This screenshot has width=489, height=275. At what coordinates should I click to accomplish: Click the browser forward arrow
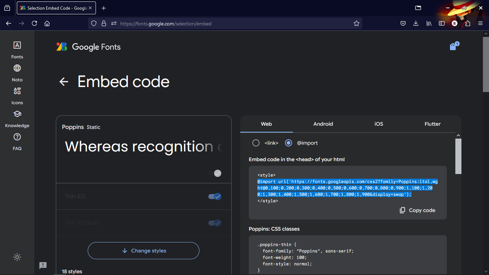click(x=21, y=23)
